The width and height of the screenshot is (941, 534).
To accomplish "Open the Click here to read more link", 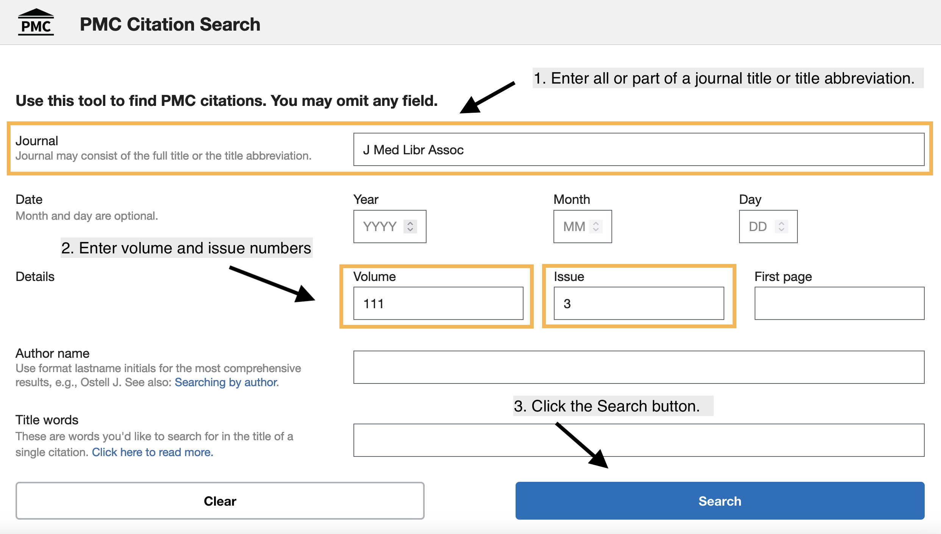I will [x=152, y=452].
